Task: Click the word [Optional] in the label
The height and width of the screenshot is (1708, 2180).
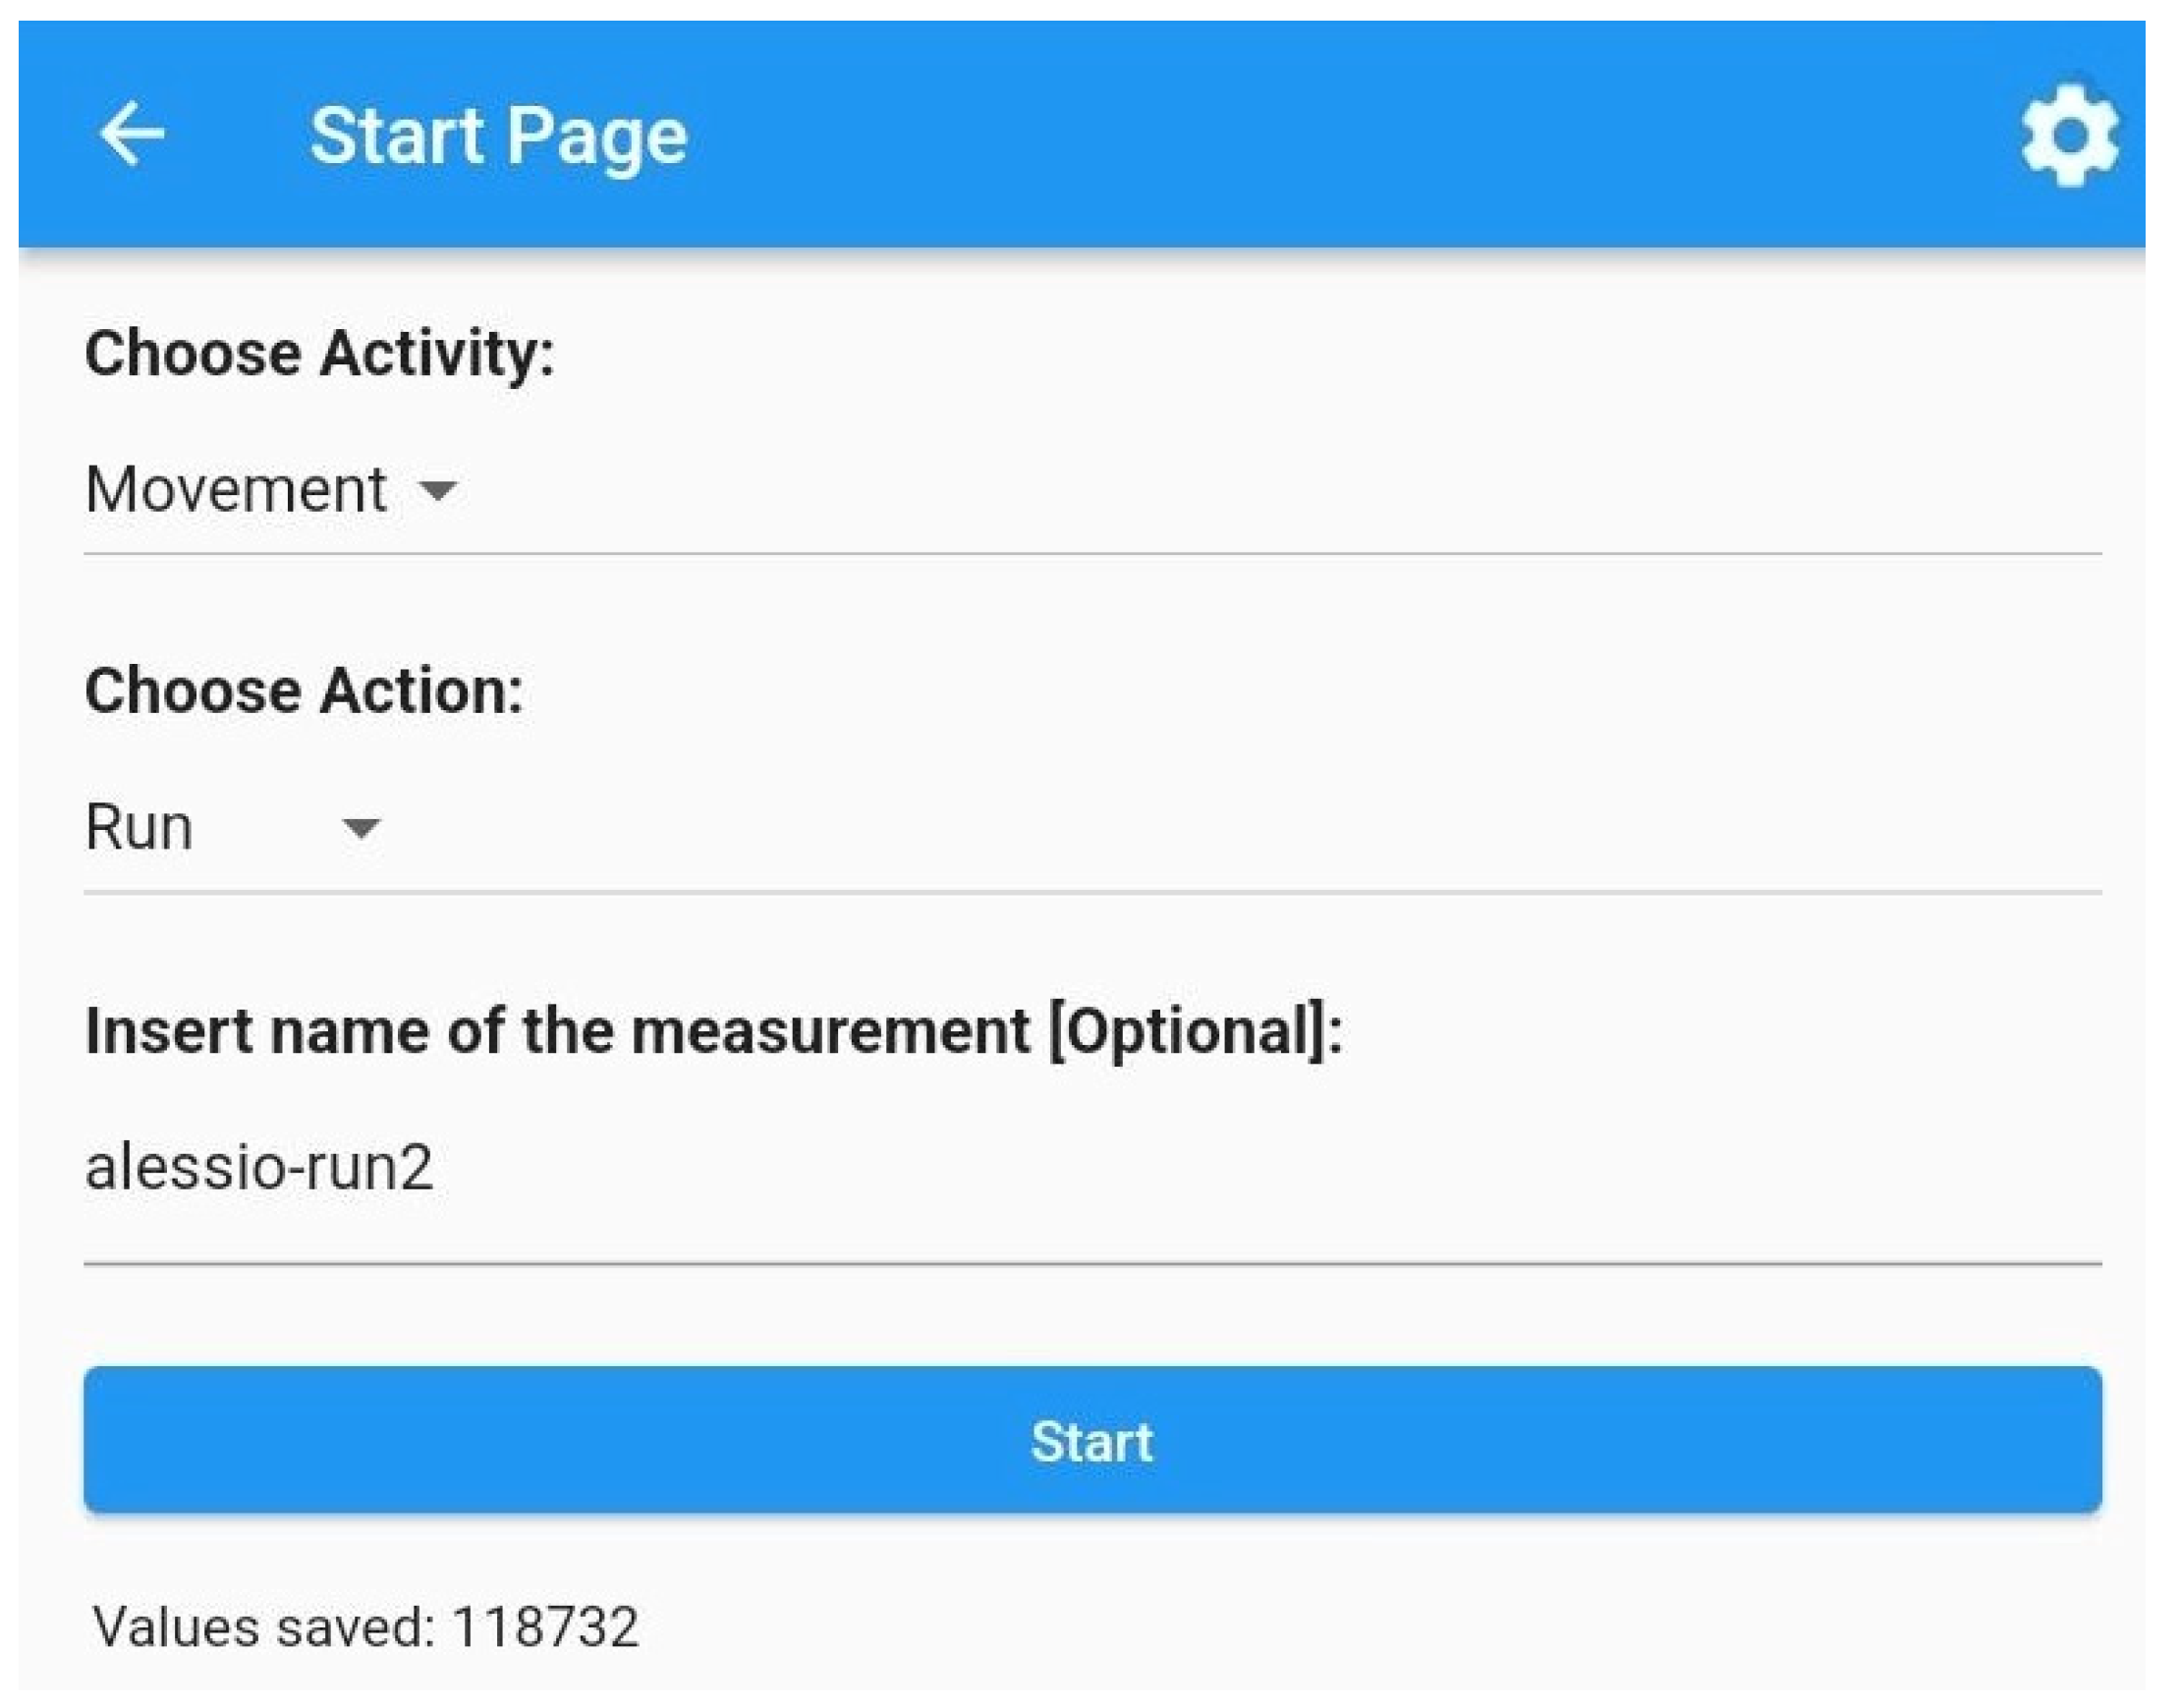Action: point(1188,1030)
